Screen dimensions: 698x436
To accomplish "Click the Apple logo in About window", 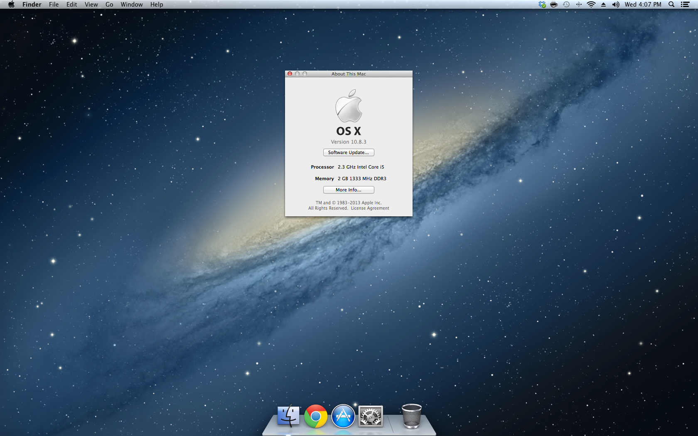I will (349, 106).
